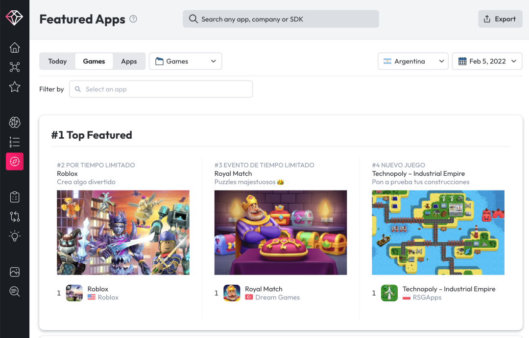Open the Dream Games publisher link

click(x=277, y=297)
